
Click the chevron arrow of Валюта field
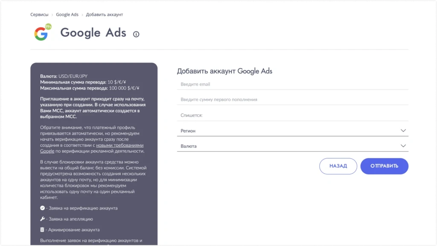[403, 146]
